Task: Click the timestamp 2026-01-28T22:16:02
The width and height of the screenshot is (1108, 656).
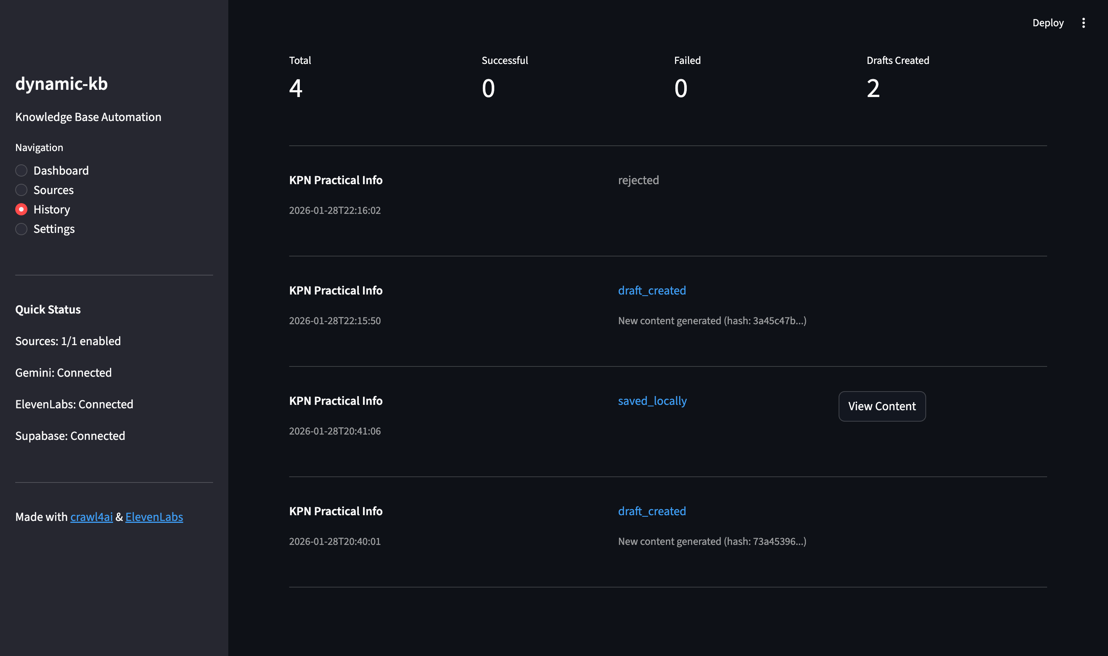Action: pos(335,210)
